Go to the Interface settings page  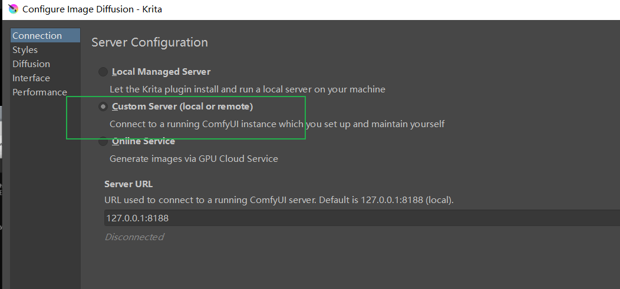tap(31, 78)
